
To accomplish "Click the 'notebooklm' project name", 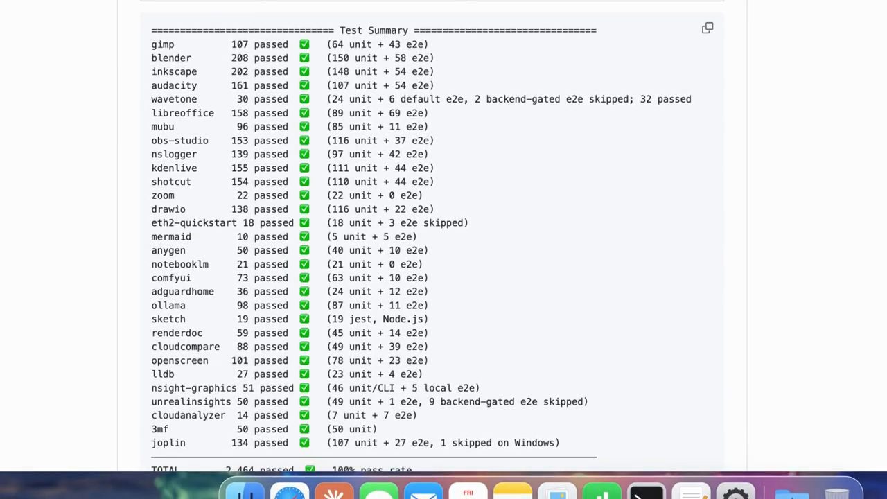I will pyautogui.click(x=179, y=264).
